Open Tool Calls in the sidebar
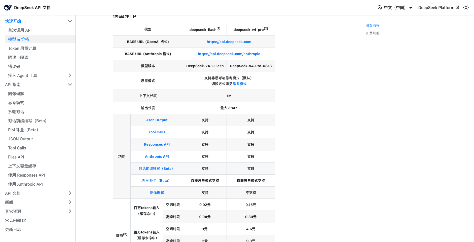The width and height of the screenshot is (474, 242). (17, 148)
